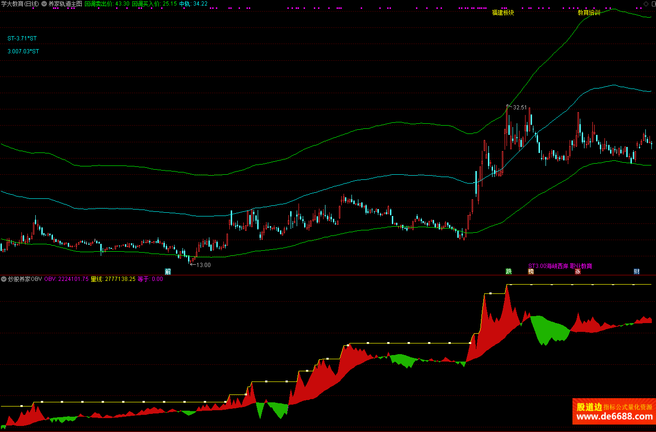
Task: Click the ST3.00海峡西岸 label
Action: point(548,266)
